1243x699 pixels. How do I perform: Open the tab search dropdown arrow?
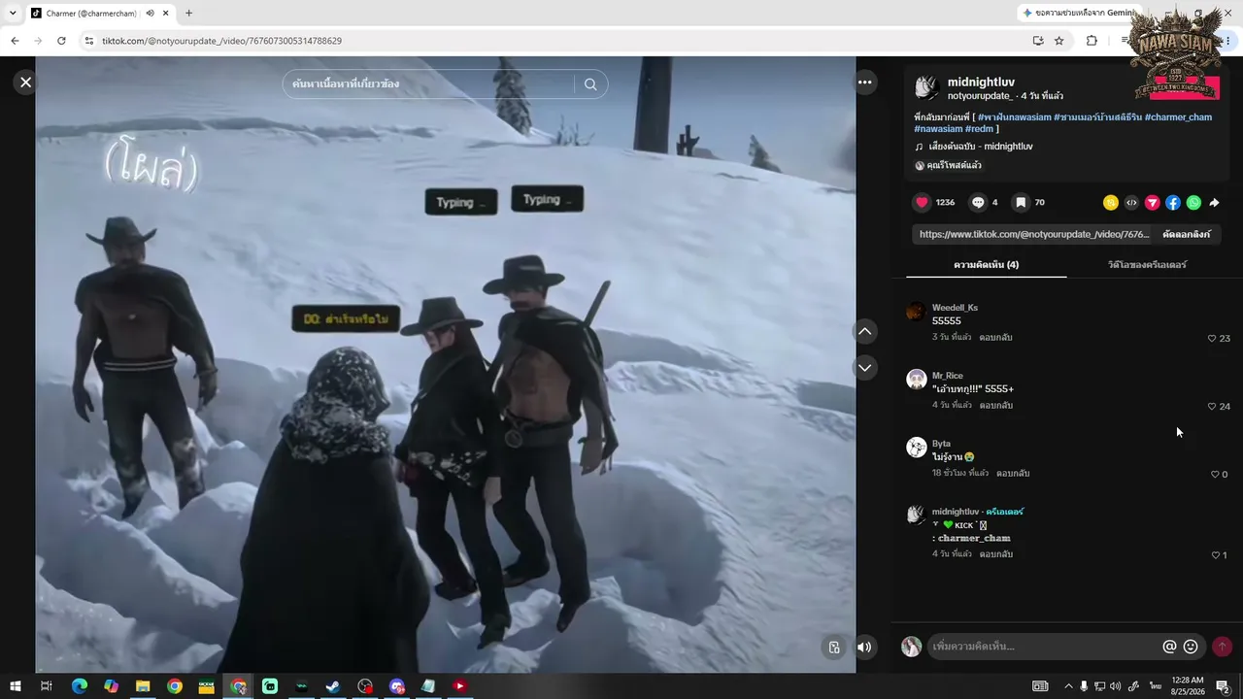13,14
